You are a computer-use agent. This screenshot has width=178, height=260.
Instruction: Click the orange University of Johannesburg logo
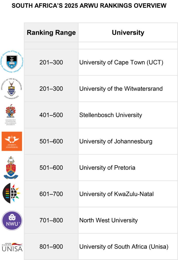[12, 141]
